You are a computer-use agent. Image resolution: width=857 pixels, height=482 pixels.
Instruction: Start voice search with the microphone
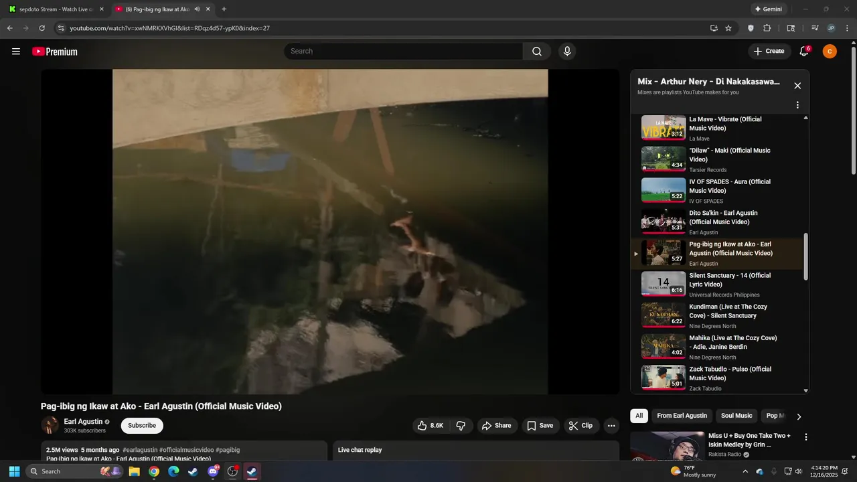(x=567, y=52)
